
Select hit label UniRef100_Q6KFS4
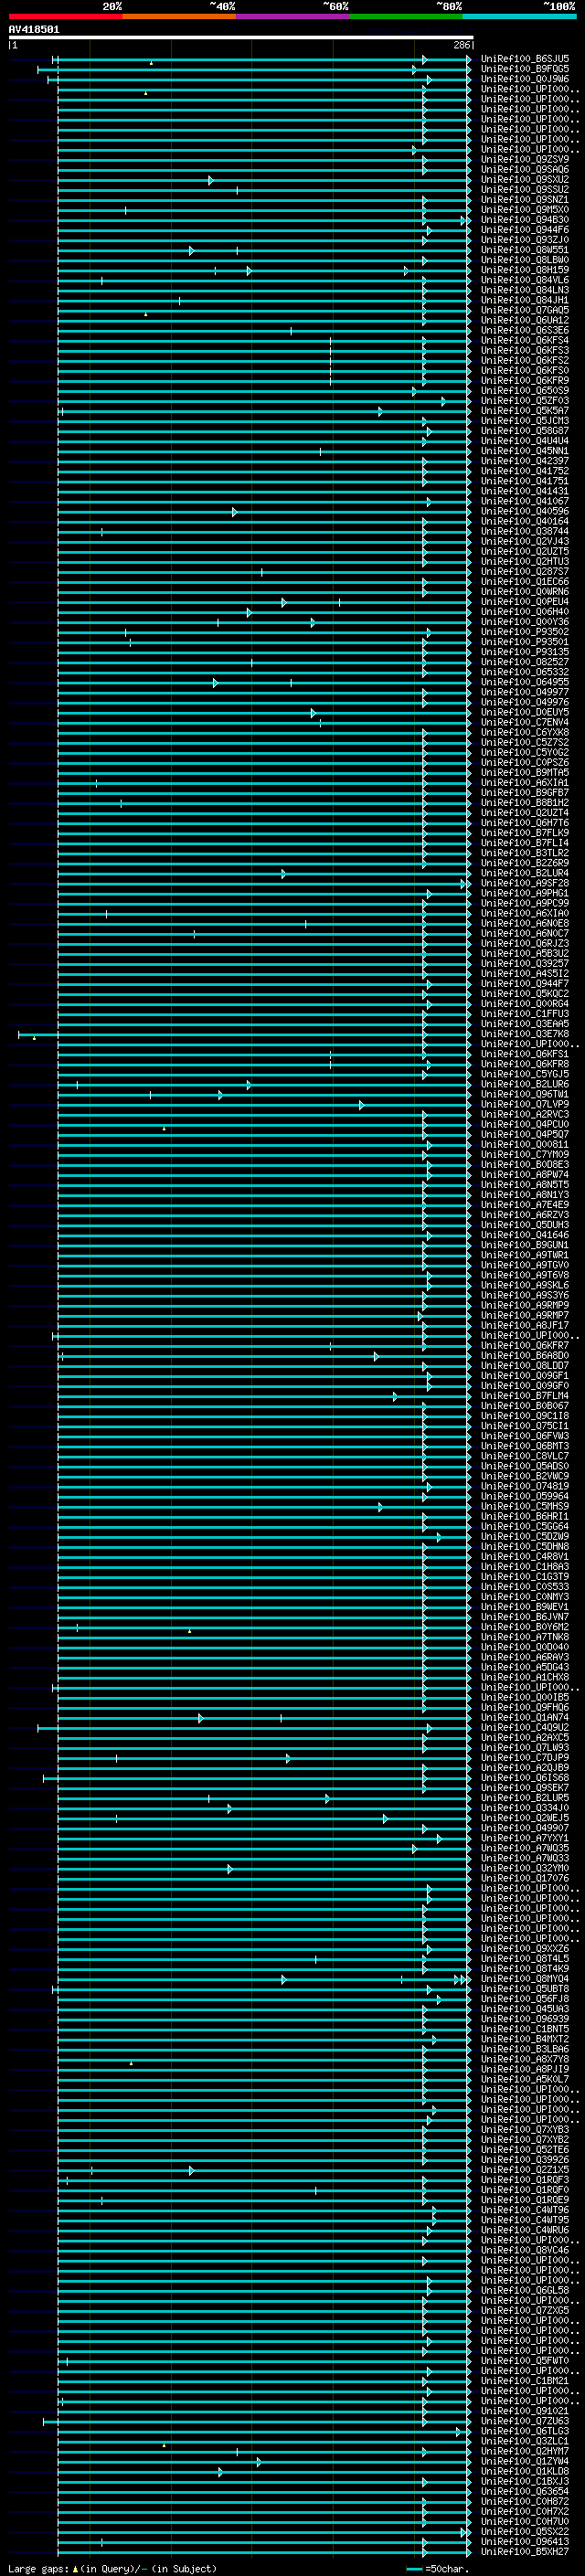pos(525,340)
